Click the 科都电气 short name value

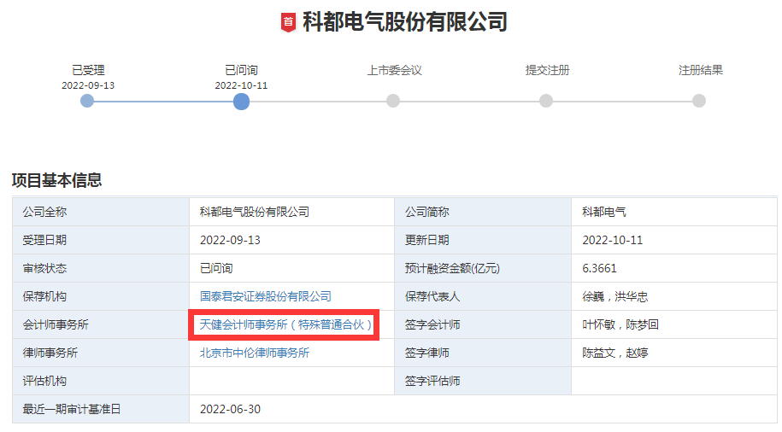point(604,212)
